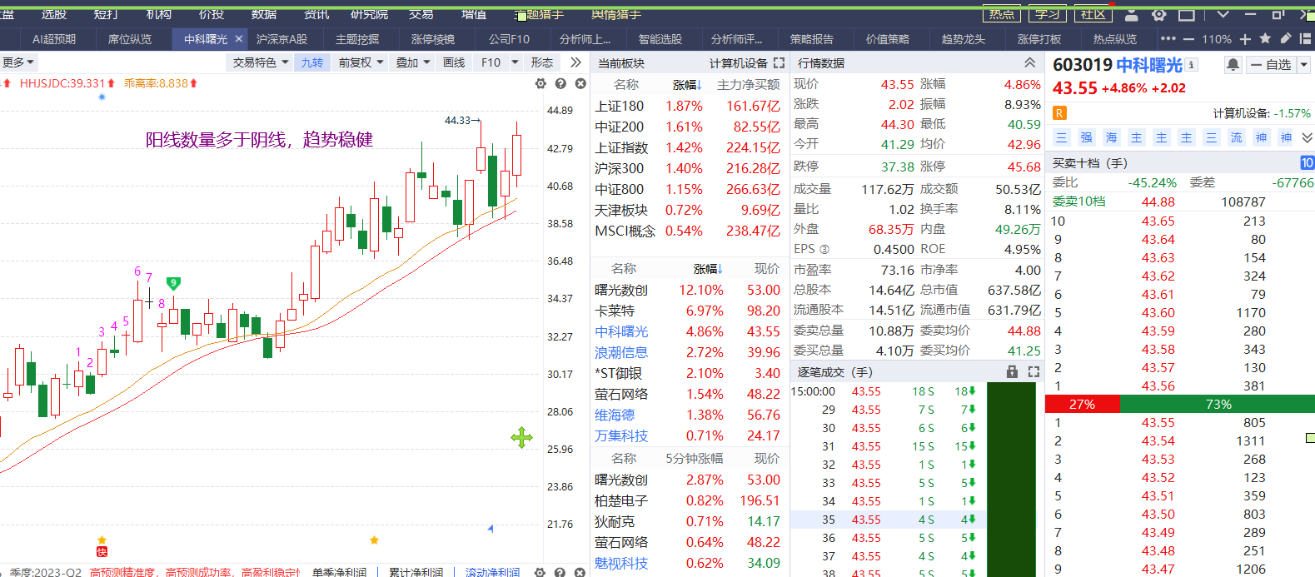Open the user account icon
1315x577 pixels.
click(x=1131, y=14)
